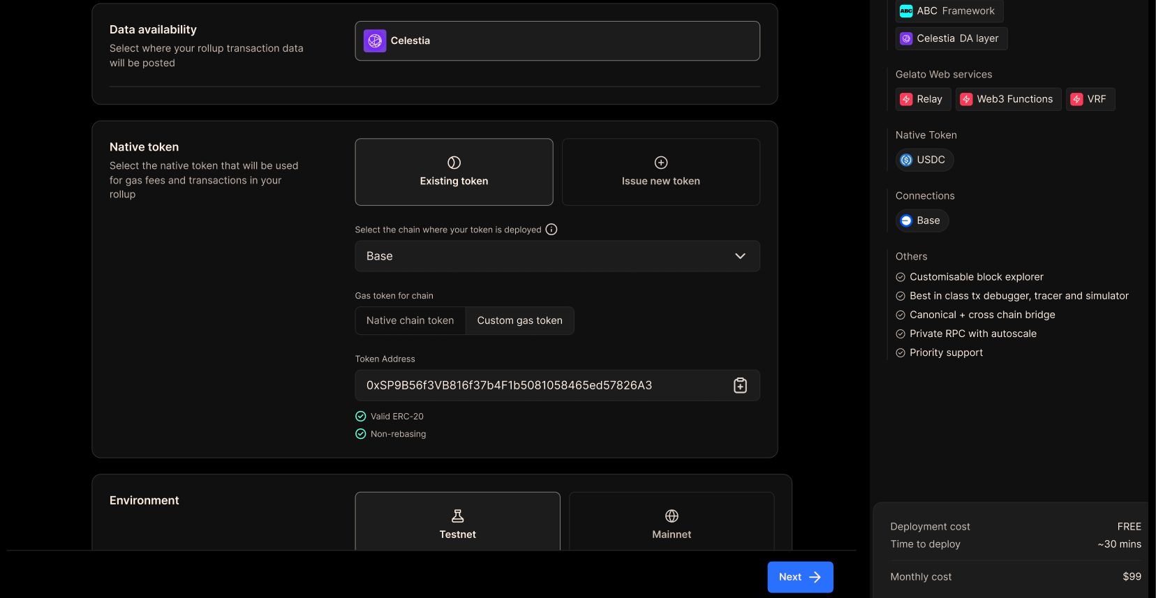Click the Priority support text
Image resolution: width=1156 pixels, height=598 pixels.
pos(946,353)
